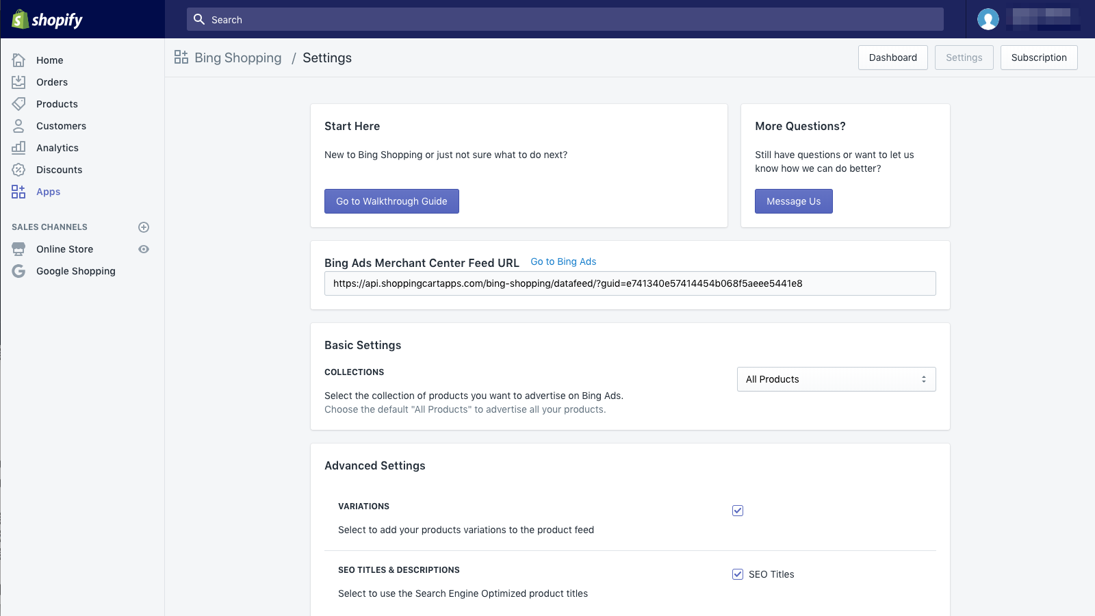1095x616 pixels.
Task: Add a sales channel with plus icon
Action: pos(144,227)
